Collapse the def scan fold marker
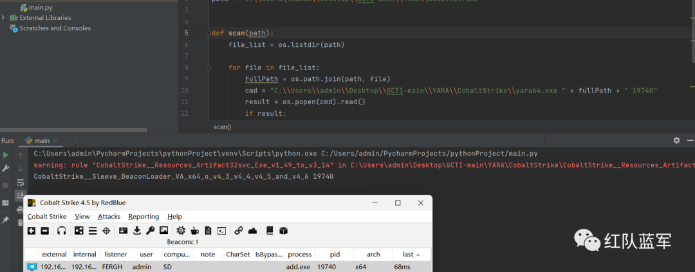Image resolution: width=695 pixels, height=272 pixels. [x=208, y=33]
